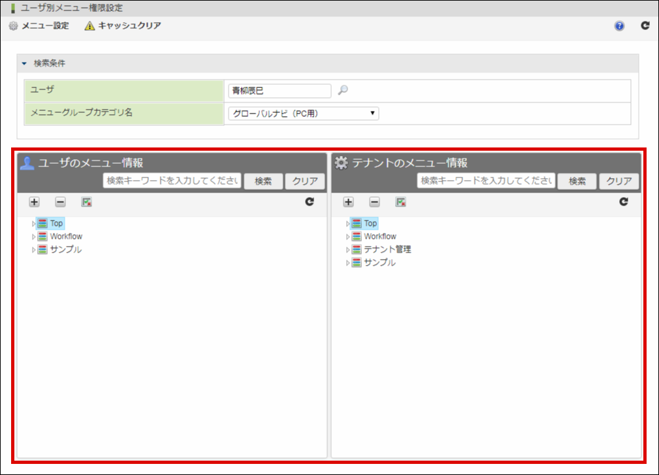Screen dimensions: 659x475
Task: Open メニューグループカテゴリ名 dropdown
Action: 303,114
